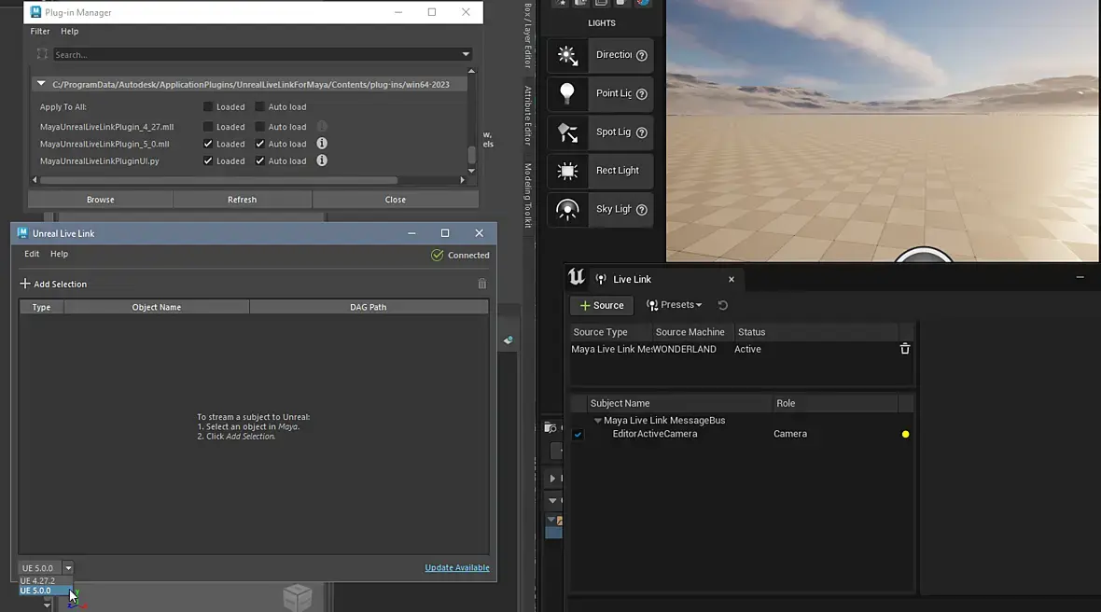This screenshot has width=1101, height=612.
Task: Enable Auto load for MayaUnrealLiveLinkPlugin_4_27.mll
Action: coord(260,127)
